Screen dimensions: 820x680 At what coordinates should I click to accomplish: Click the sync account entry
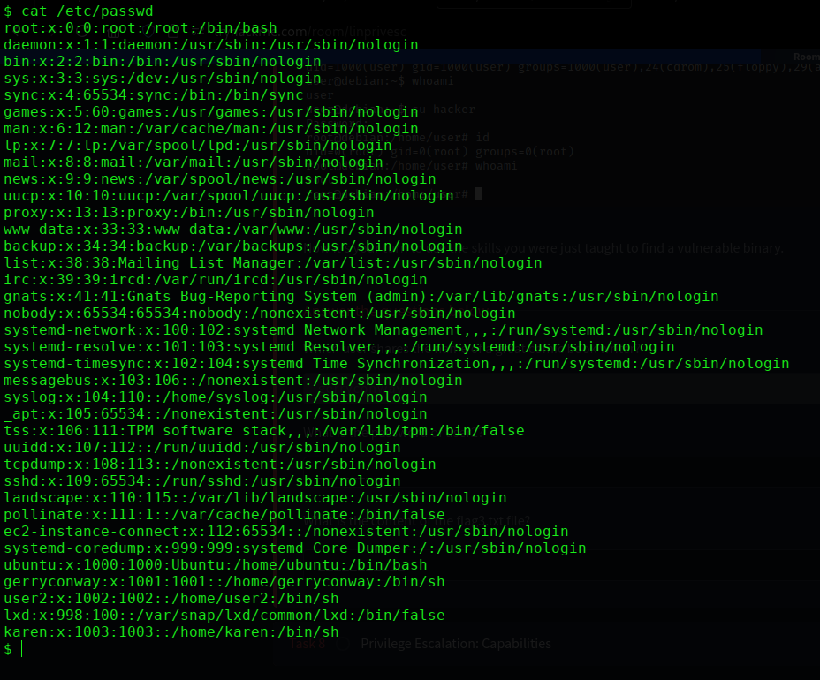coord(153,95)
